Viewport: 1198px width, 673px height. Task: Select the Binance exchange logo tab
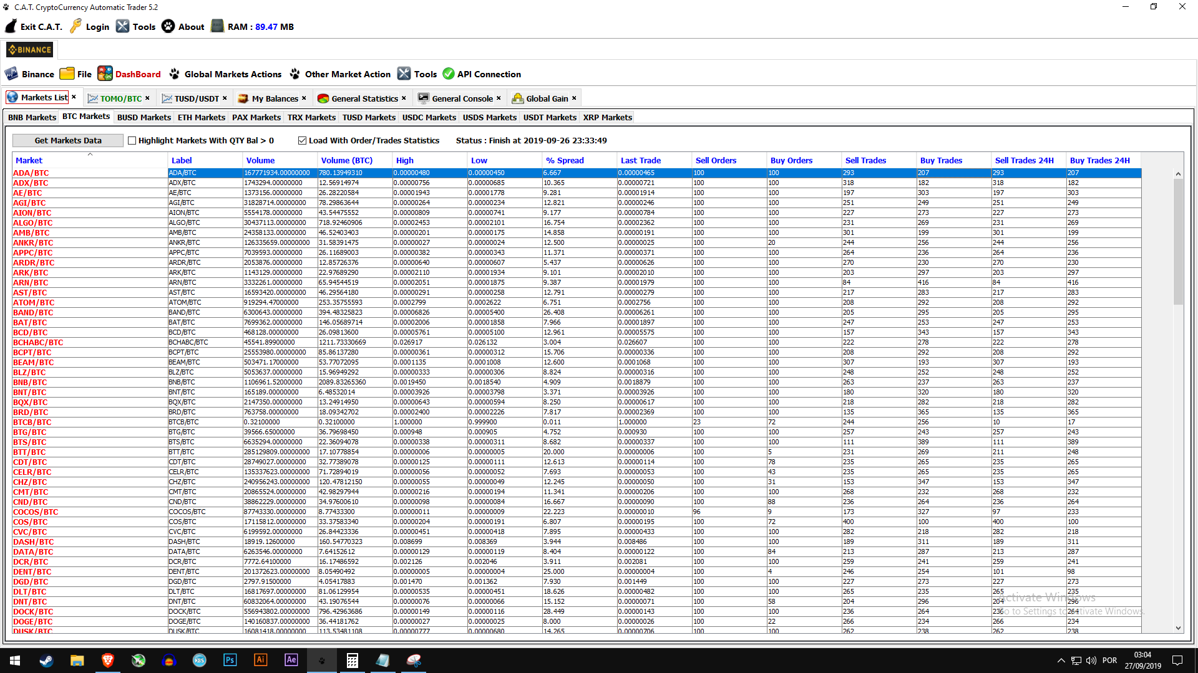(30, 50)
